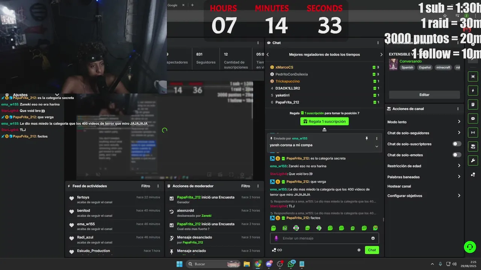Expand the pinned message chevron
Viewport: 481px width, 270px height.
click(377, 146)
